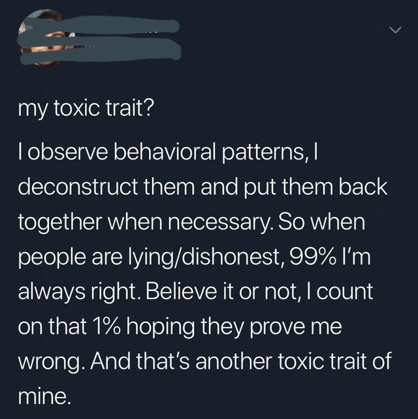
Task: Click the phrase 'hoping they prove me'
Action: [234, 327]
